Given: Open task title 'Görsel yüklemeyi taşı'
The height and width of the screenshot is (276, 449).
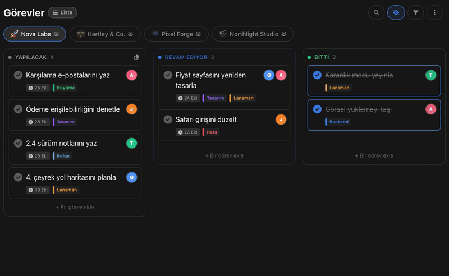Looking at the screenshot, I should click(359, 109).
